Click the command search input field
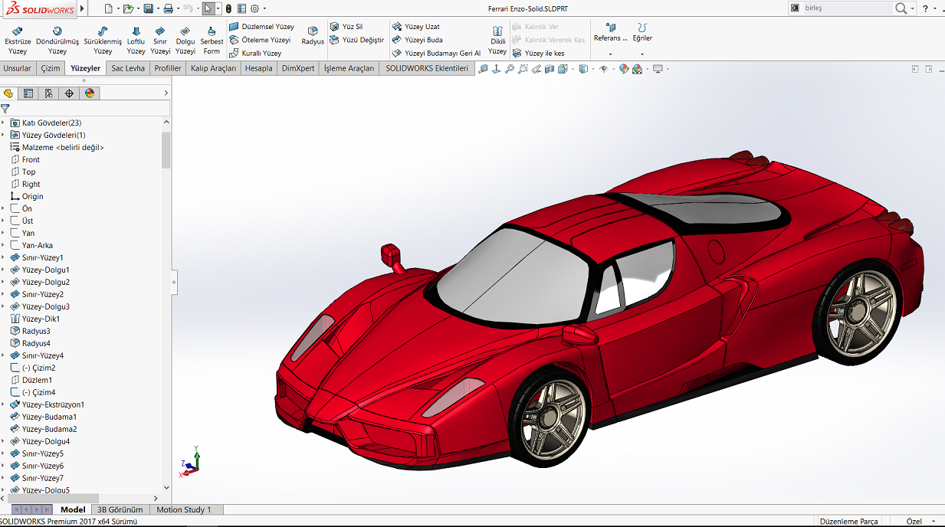The image size is (945, 527). coord(847,8)
